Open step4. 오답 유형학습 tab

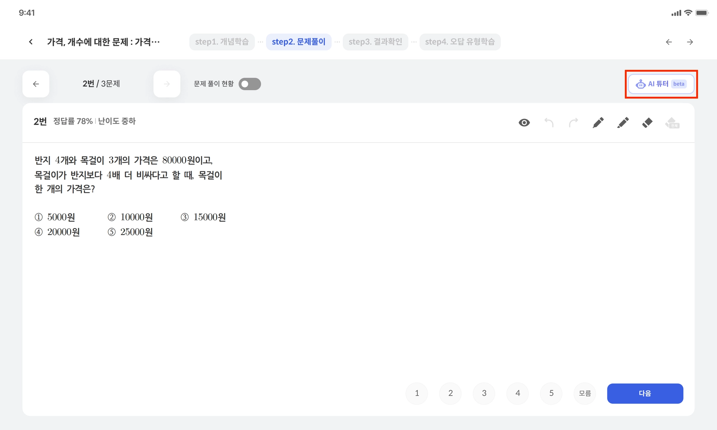pos(460,42)
